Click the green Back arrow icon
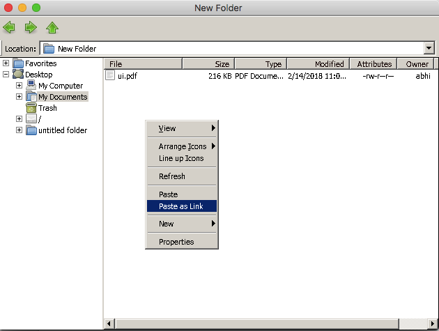This screenshot has width=439, height=331. click(9, 28)
